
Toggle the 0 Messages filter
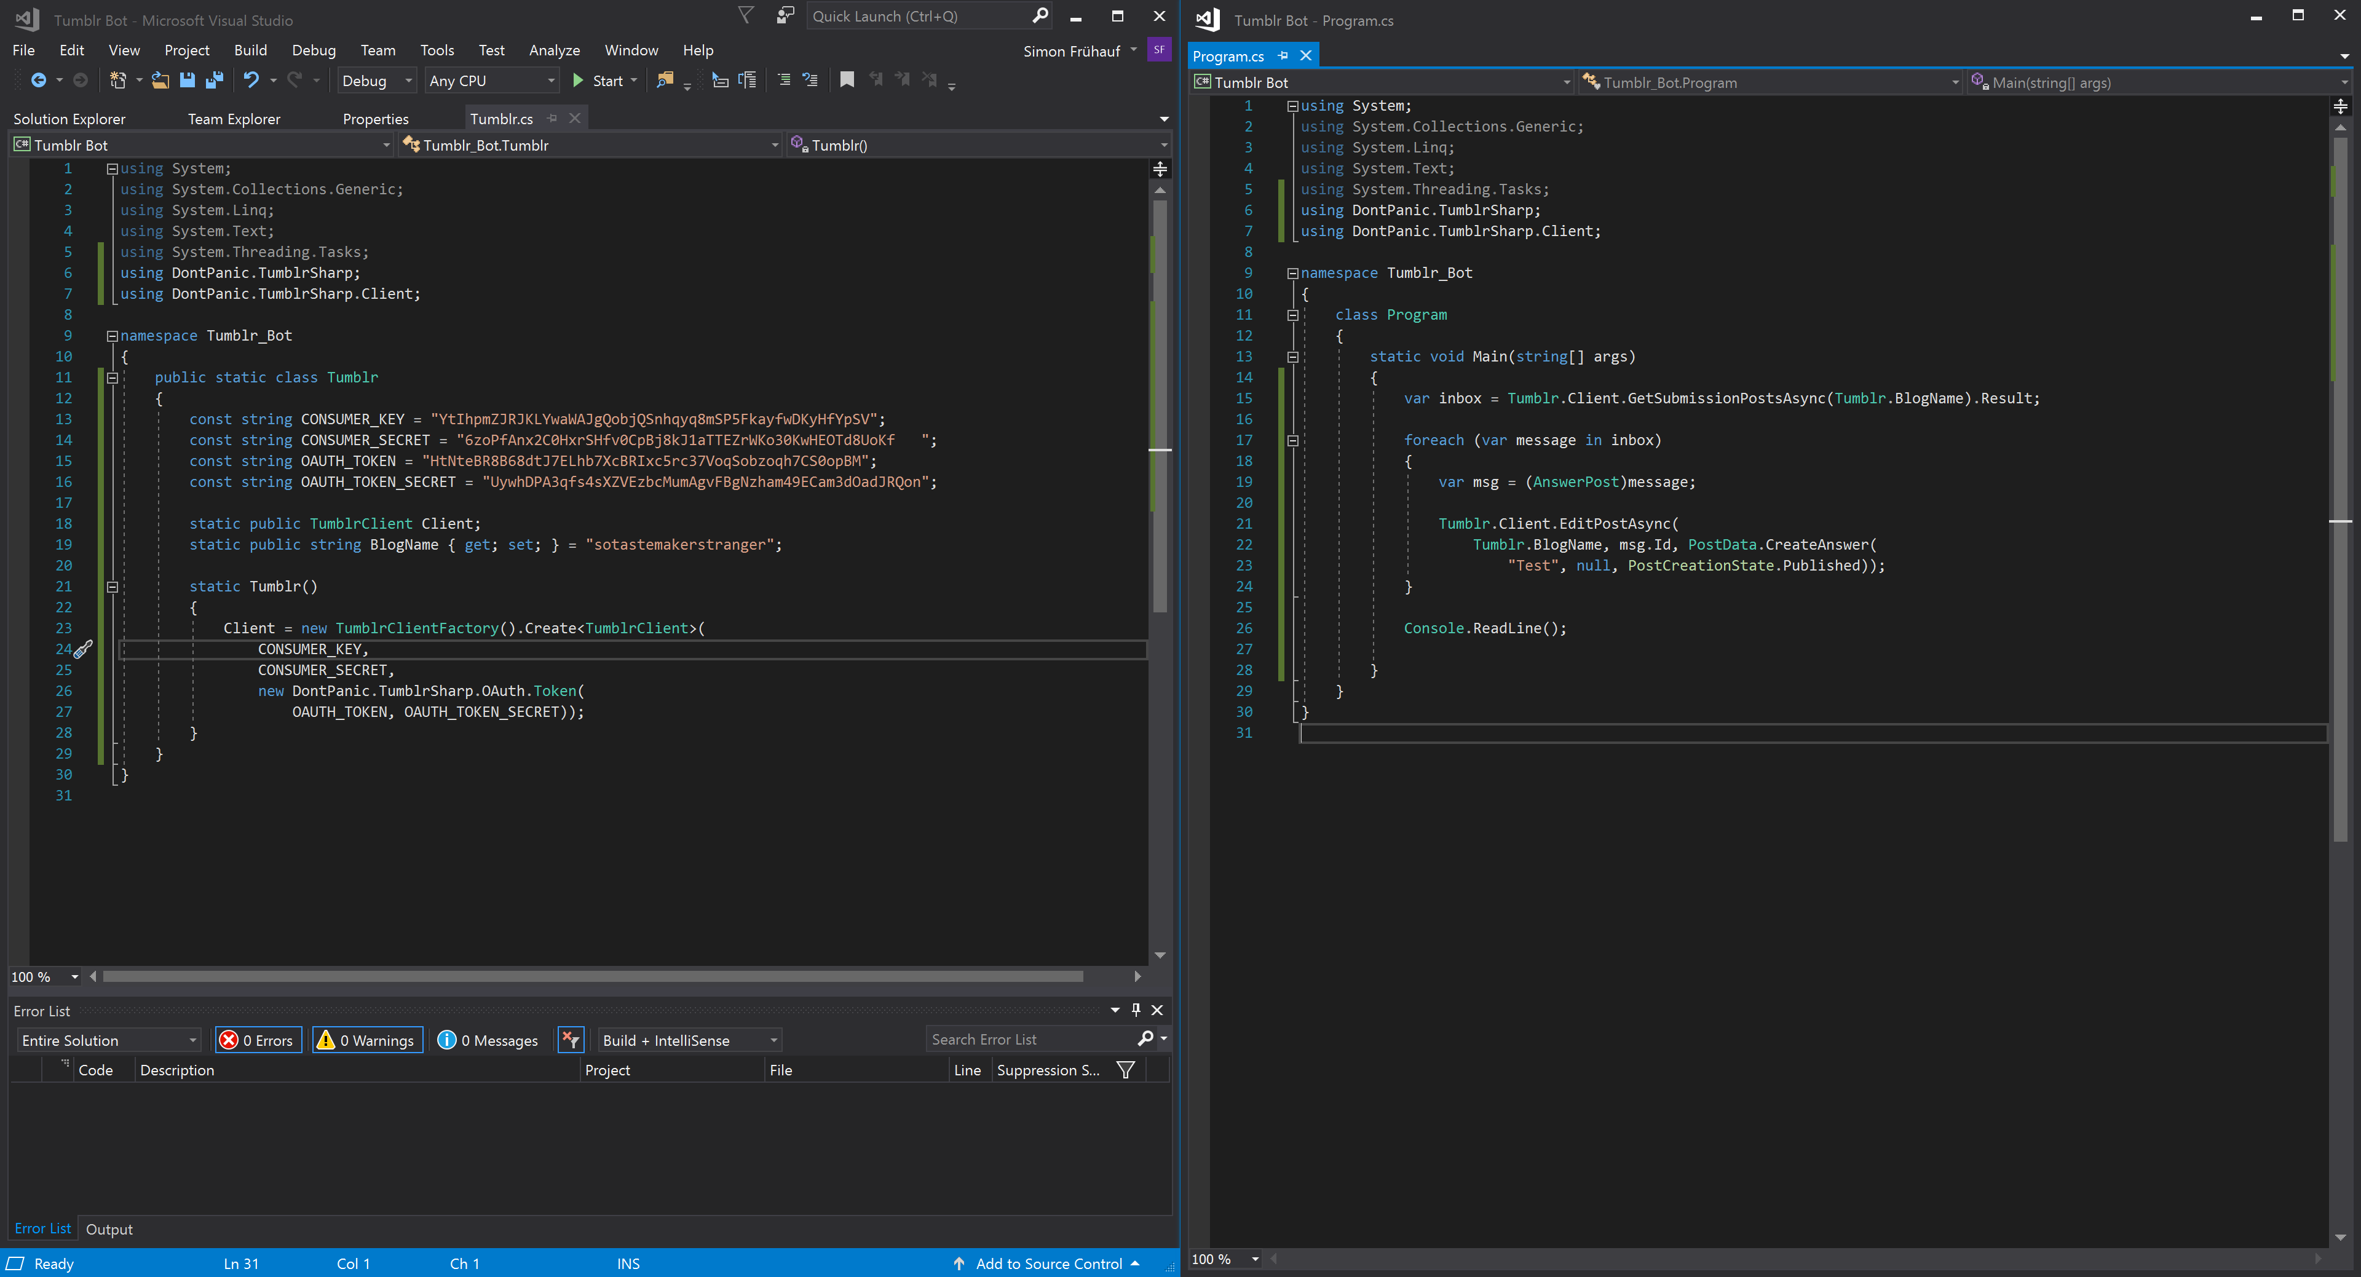488,1040
